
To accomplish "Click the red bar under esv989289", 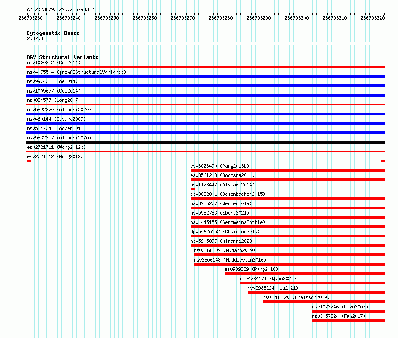I will 305,274.
